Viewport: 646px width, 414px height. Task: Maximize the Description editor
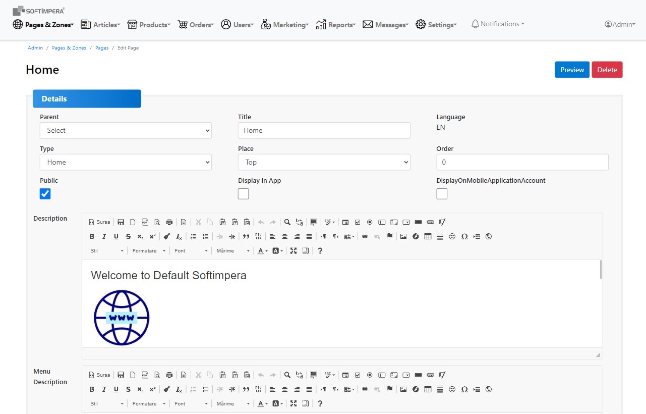click(293, 251)
